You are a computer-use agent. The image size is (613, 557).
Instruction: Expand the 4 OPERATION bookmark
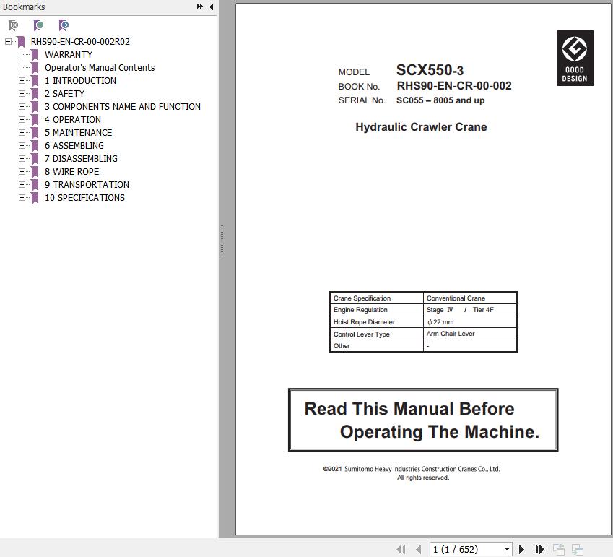[22, 119]
